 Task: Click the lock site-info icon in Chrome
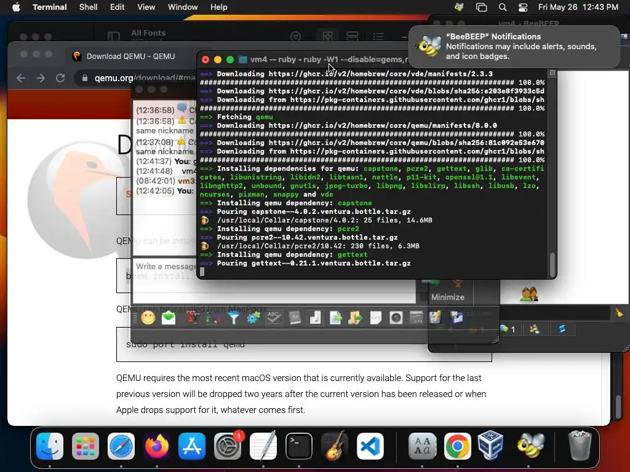click(85, 78)
